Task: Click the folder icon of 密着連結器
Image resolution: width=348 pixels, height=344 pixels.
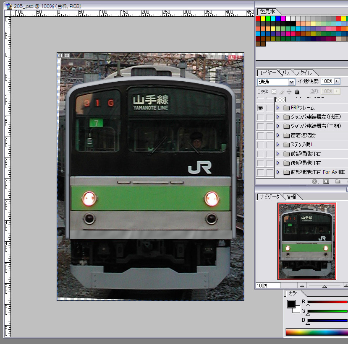Action: point(287,135)
